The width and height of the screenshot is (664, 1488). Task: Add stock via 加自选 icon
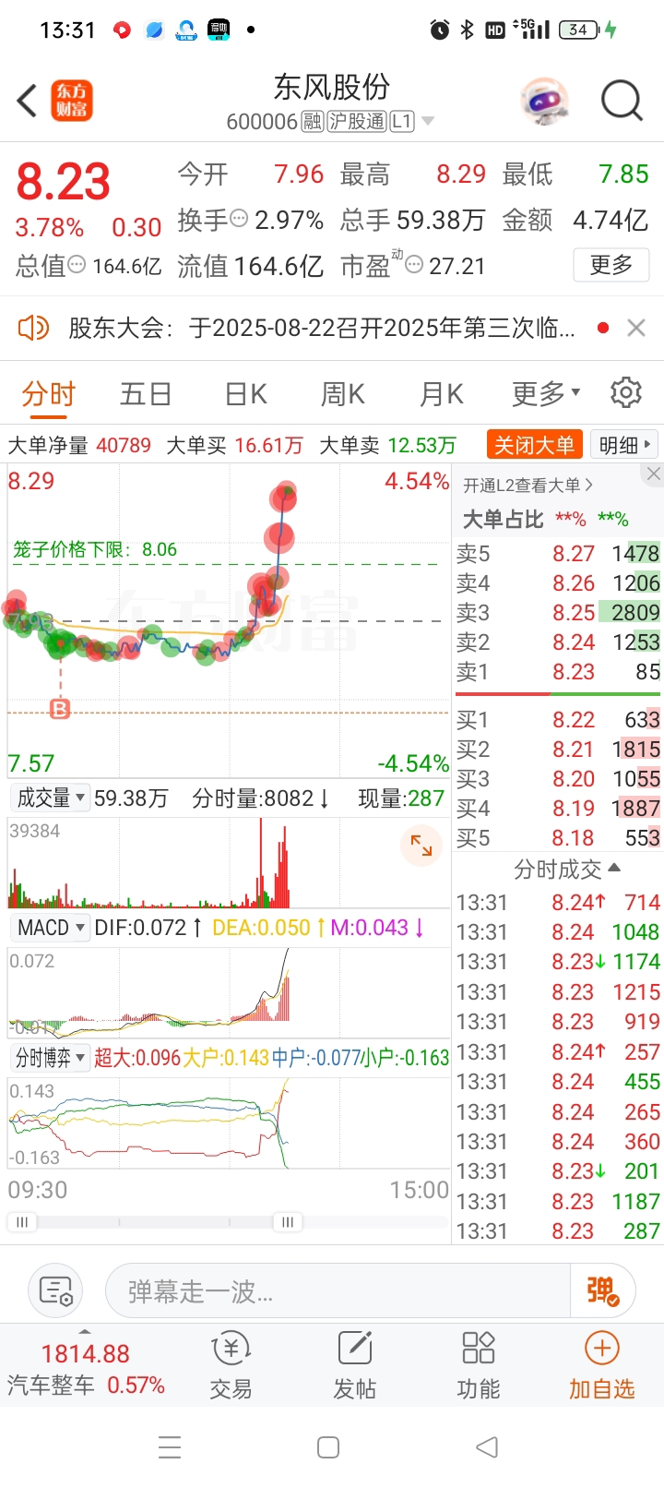click(x=602, y=1366)
